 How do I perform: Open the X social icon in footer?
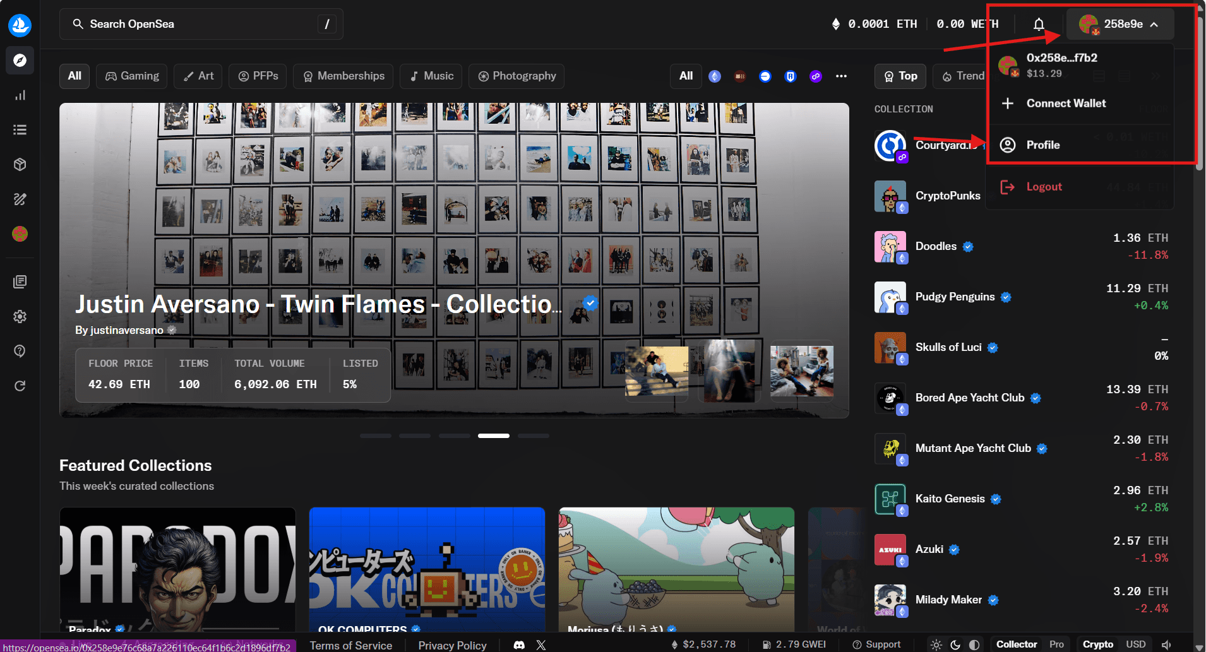541,645
